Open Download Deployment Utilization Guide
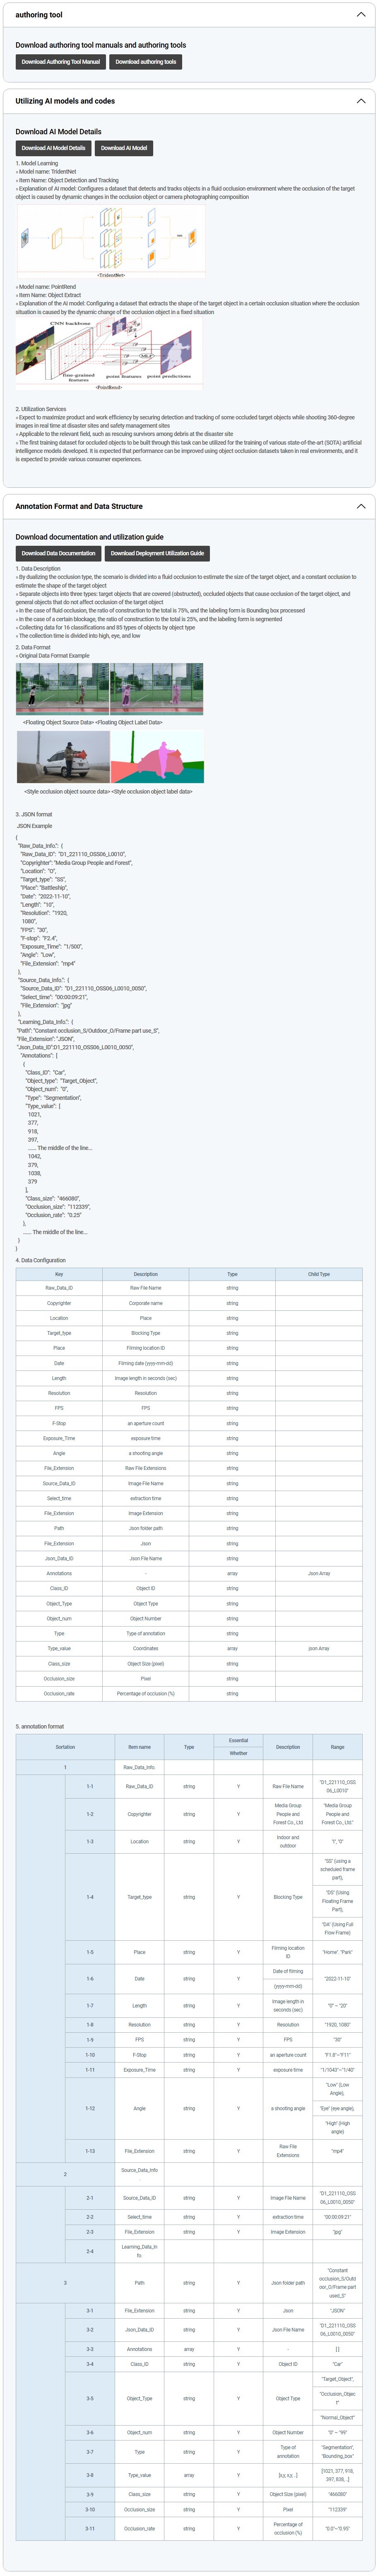The height and width of the screenshot is (2576, 378). tap(157, 553)
